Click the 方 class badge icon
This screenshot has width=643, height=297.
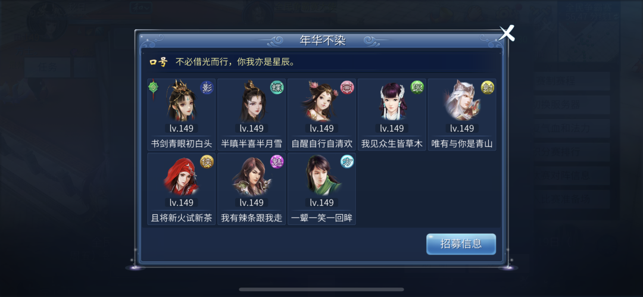pyautogui.click(x=347, y=162)
